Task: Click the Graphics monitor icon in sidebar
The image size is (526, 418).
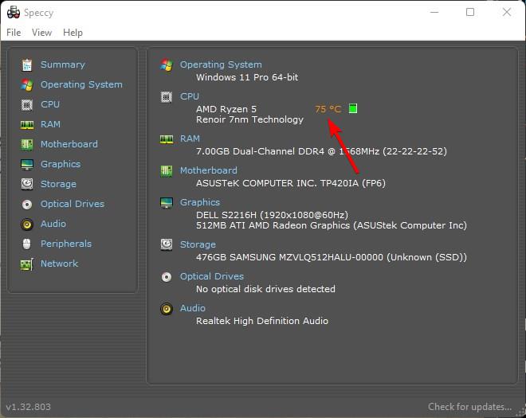Action: tap(27, 164)
